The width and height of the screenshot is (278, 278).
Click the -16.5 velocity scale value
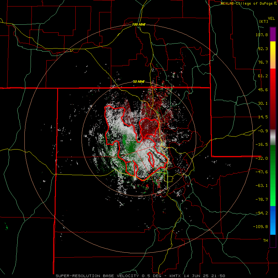[262, 145]
